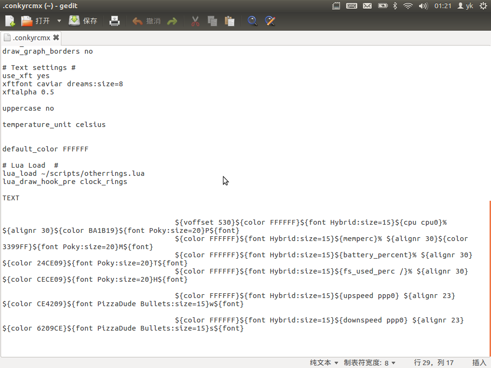This screenshot has height=368, width=491.
Task: Click the '# Text settings #' comment
Action: [39, 68]
